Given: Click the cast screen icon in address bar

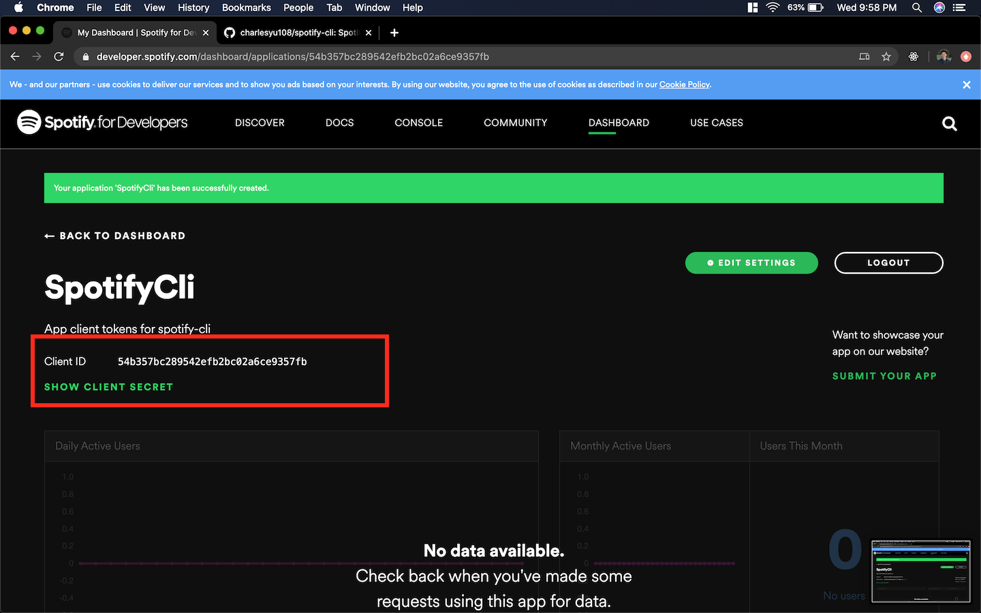Looking at the screenshot, I should pos(864,57).
